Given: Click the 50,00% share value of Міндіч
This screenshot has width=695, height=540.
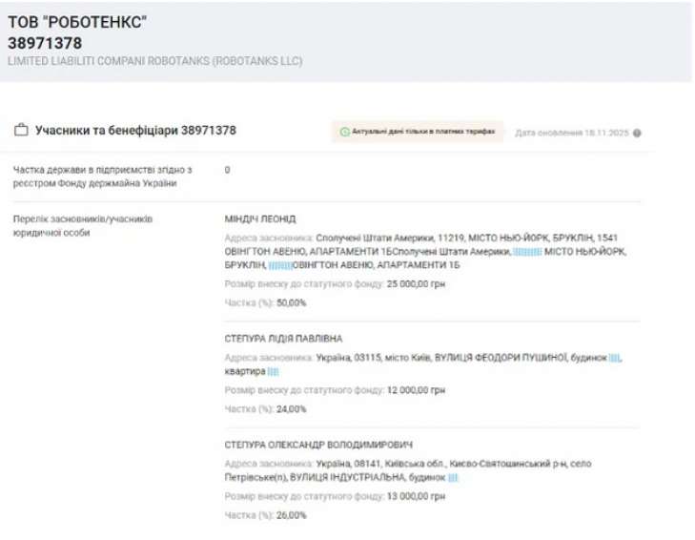Looking at the screenshot, I should [291, 302].
